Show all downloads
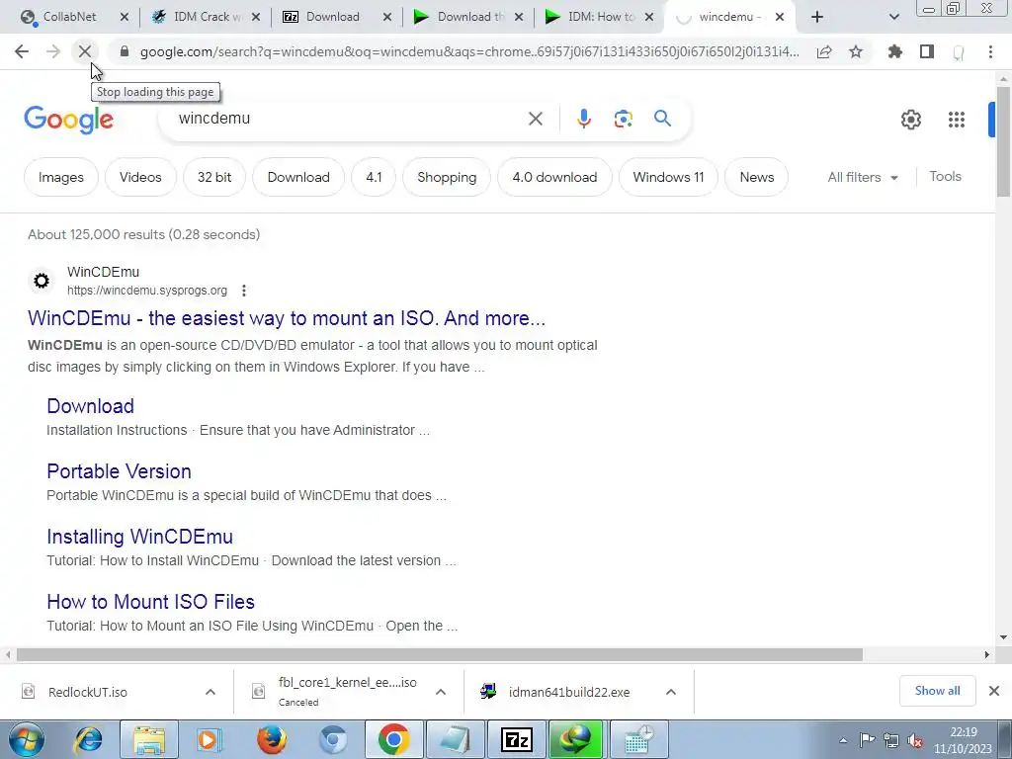This screenshot has width=1012, height=759. point(937,691)
